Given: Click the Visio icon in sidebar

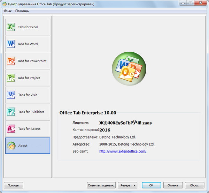Looking at the screenshot, I should (11, 95).
